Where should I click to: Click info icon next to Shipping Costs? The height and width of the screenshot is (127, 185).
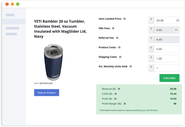tap(120, 57)
